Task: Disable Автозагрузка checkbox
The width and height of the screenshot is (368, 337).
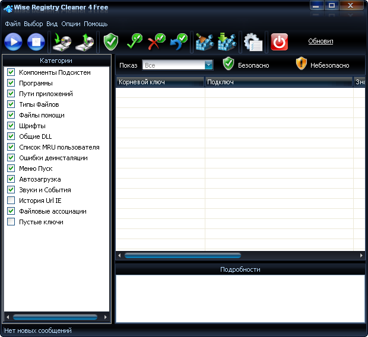Action: point(11,179)
